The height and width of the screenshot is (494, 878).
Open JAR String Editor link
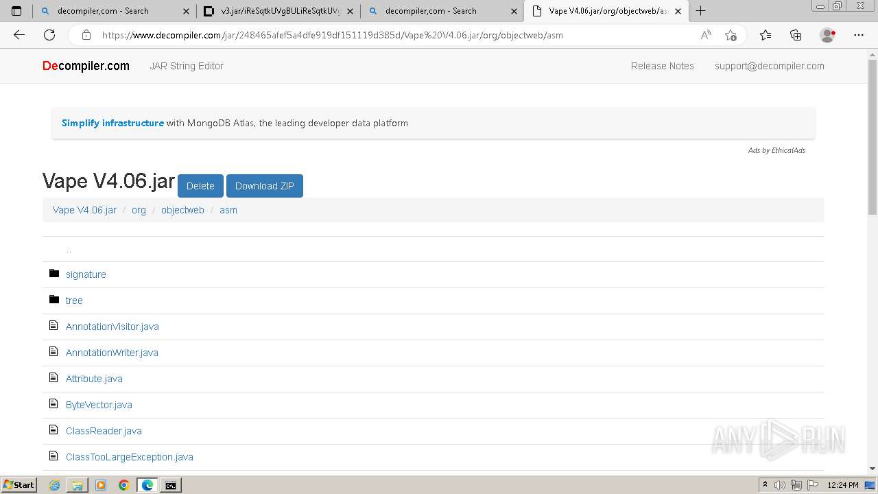(x=187, y=66)
